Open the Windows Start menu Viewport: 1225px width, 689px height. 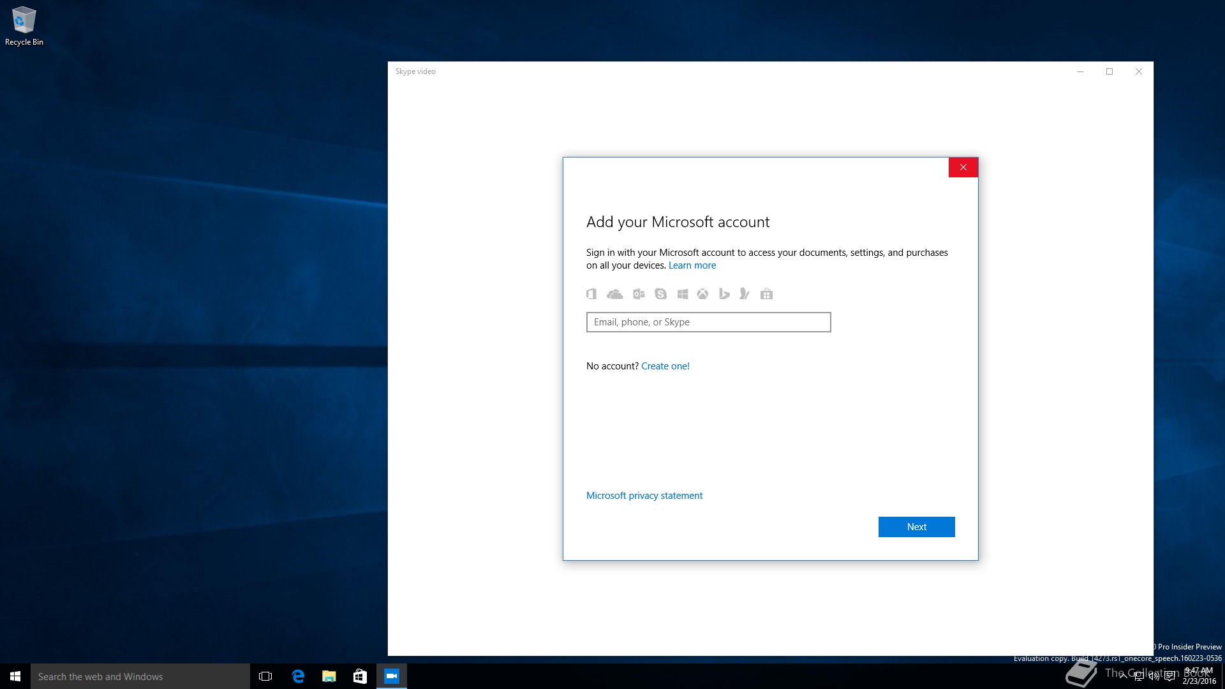coord(15,676)
